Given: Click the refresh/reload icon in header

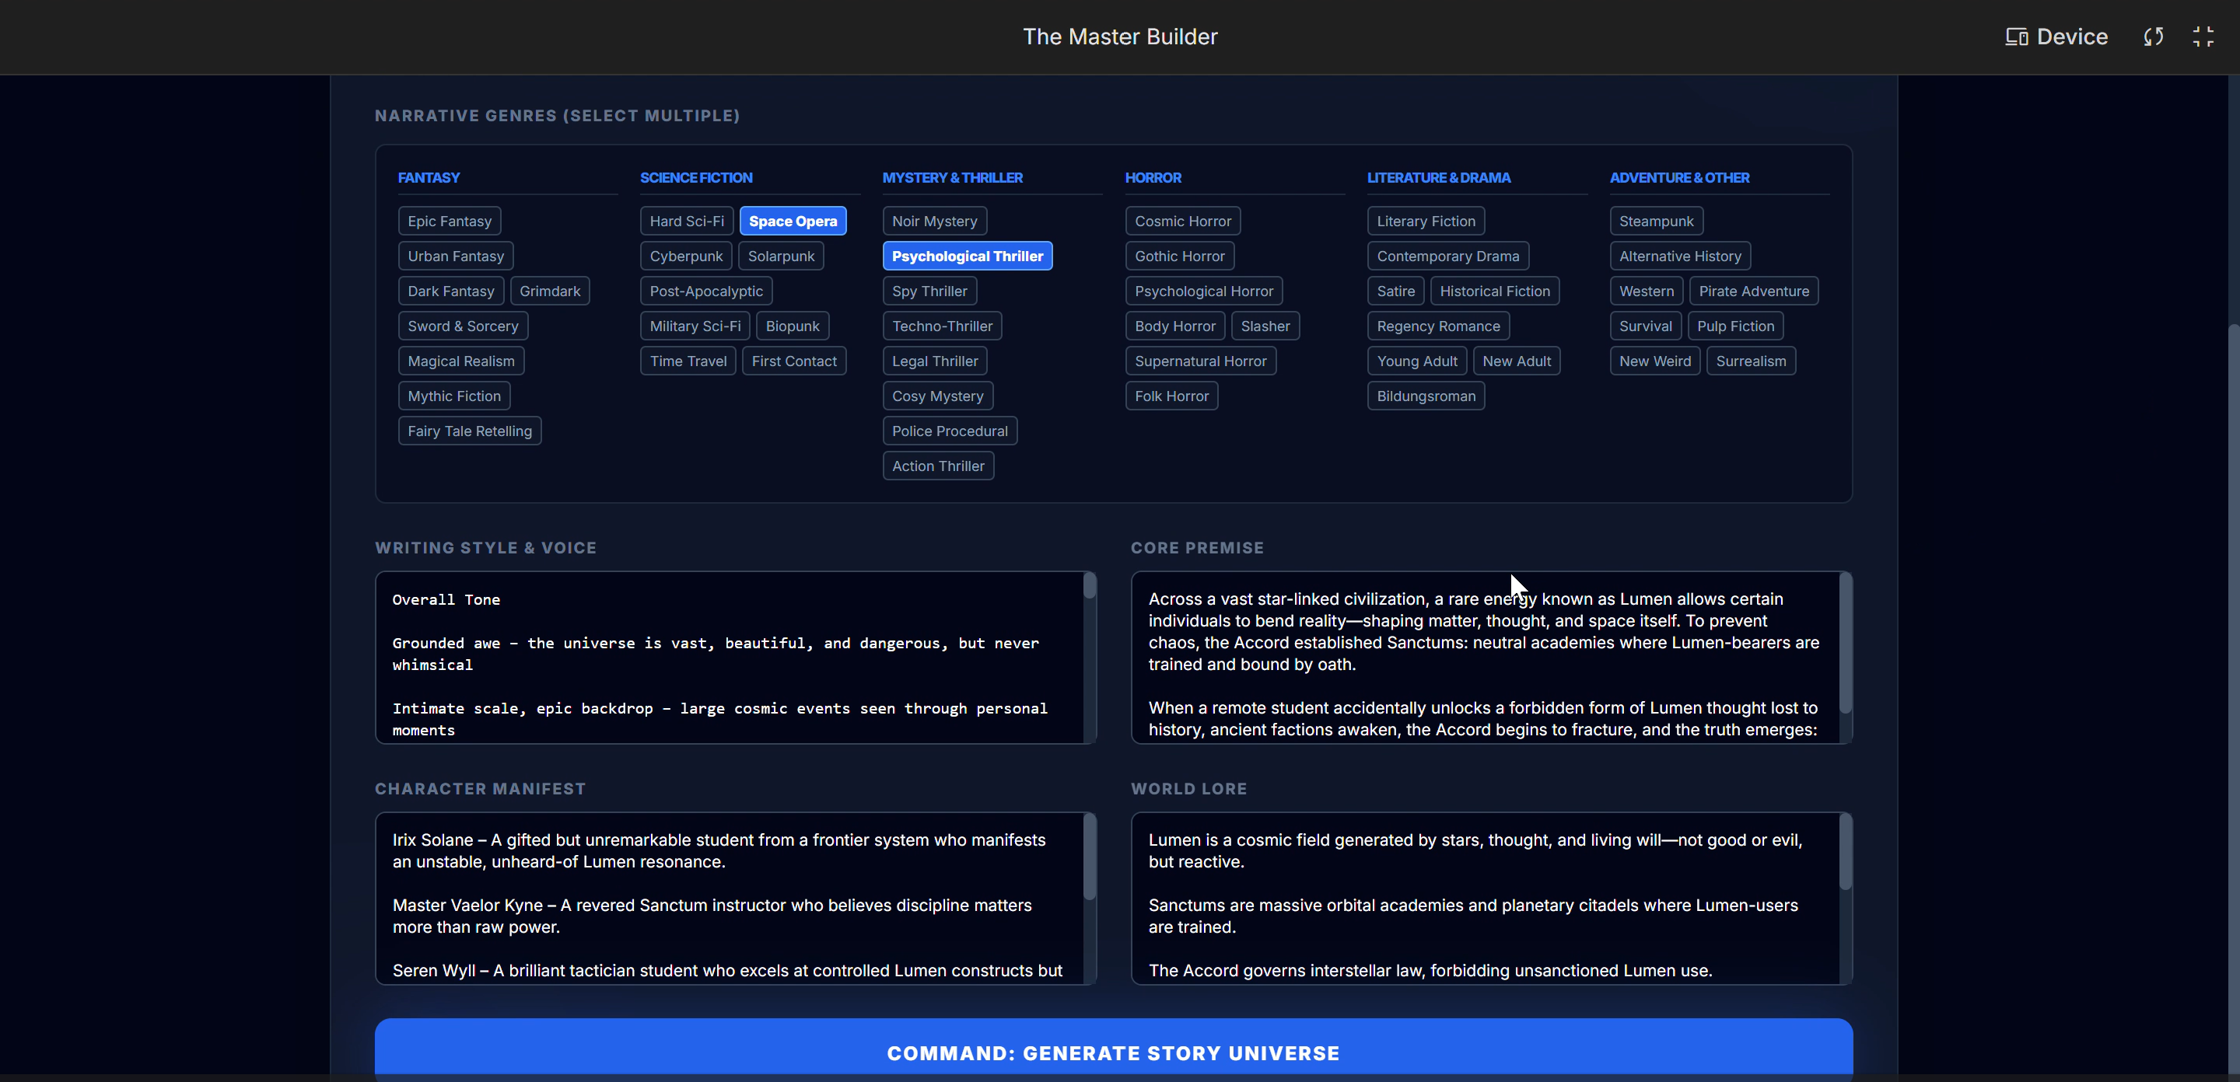Looking at the screenshot, I should point(2153,37).
